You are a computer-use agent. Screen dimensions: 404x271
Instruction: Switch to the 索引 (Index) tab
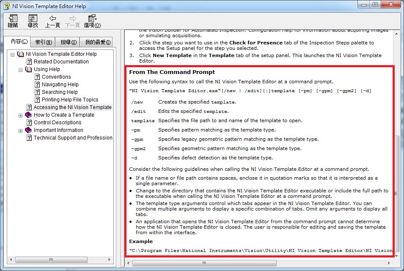coord(44,42)
